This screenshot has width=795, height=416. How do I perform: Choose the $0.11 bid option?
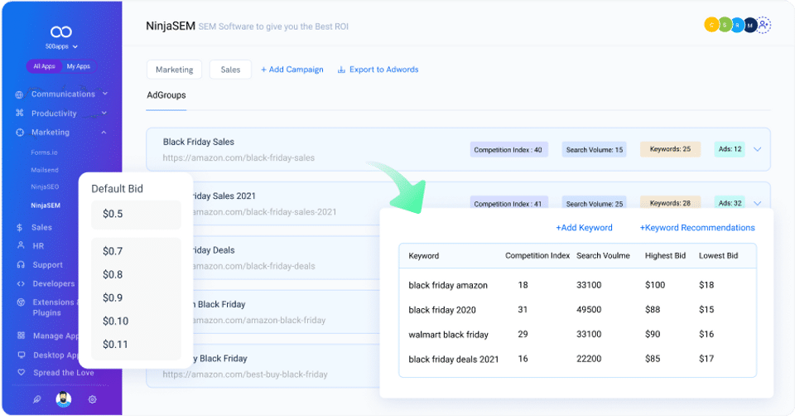(x=115, y=345)
